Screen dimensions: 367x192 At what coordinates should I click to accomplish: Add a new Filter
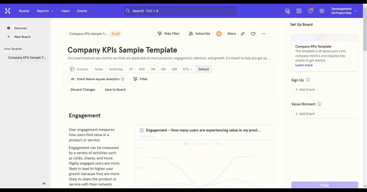[141, 79]
